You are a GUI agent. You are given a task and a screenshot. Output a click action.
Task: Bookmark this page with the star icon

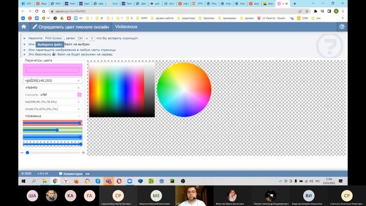coord(307,11)
